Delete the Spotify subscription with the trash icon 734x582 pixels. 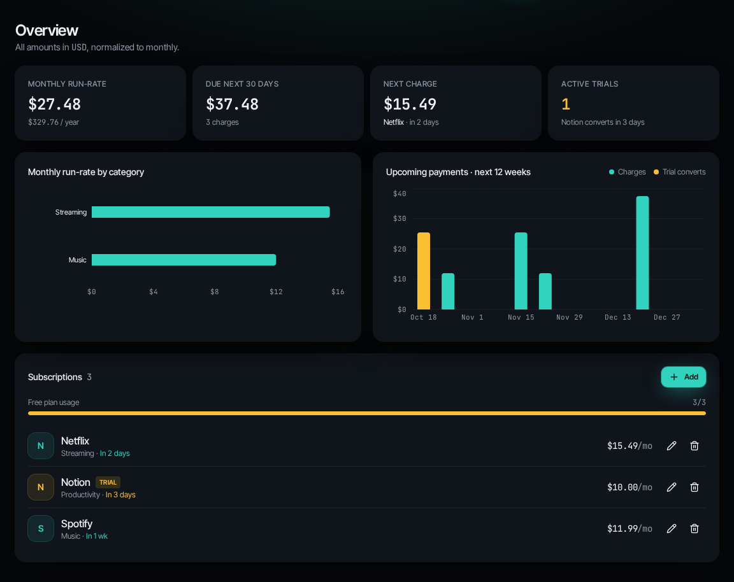tap(694, 529)
